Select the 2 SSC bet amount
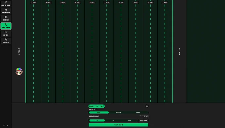Image resolution: width=225 pixels, height=128 pixels. 113,120
